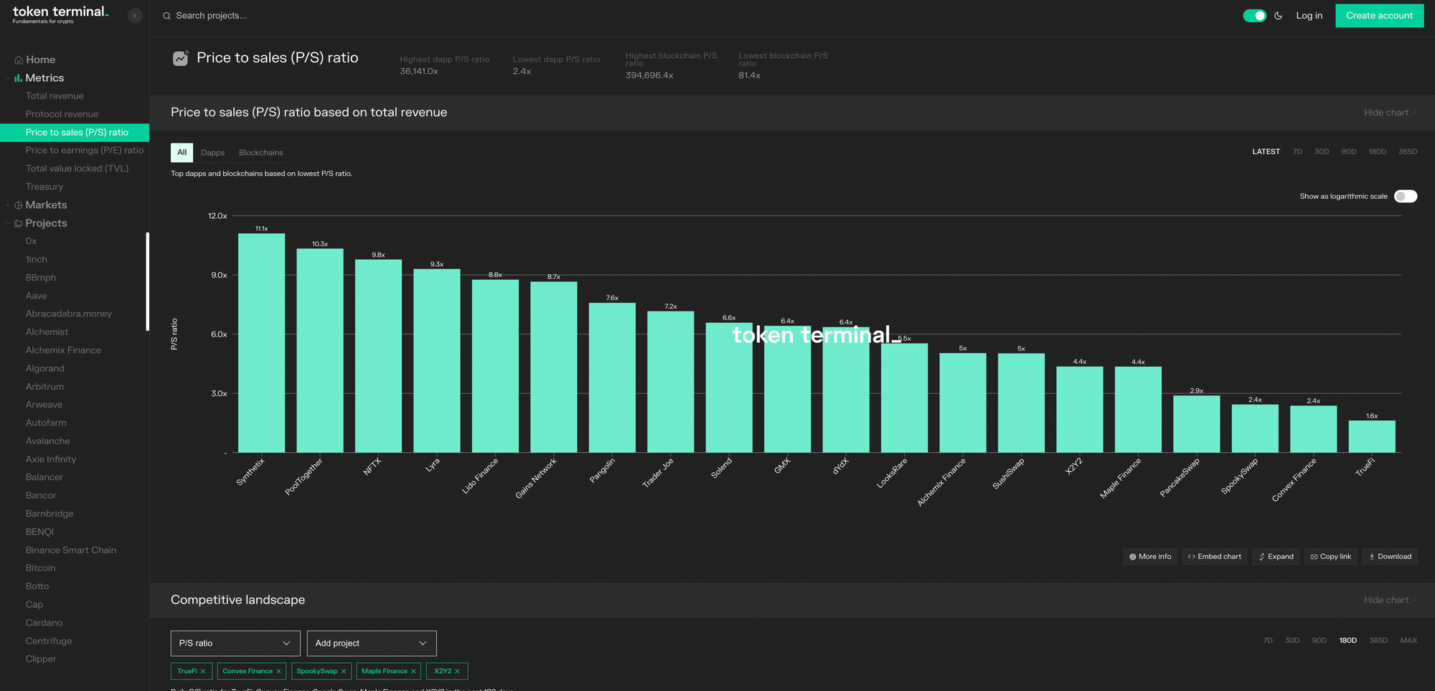Switch to the Dapps tab
Screen dimensions: 1435x691
(212, 153)
